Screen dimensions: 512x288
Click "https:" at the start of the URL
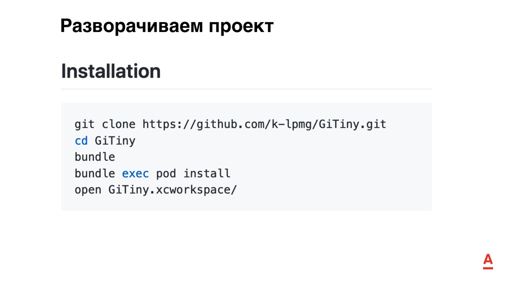click(162, 124)
